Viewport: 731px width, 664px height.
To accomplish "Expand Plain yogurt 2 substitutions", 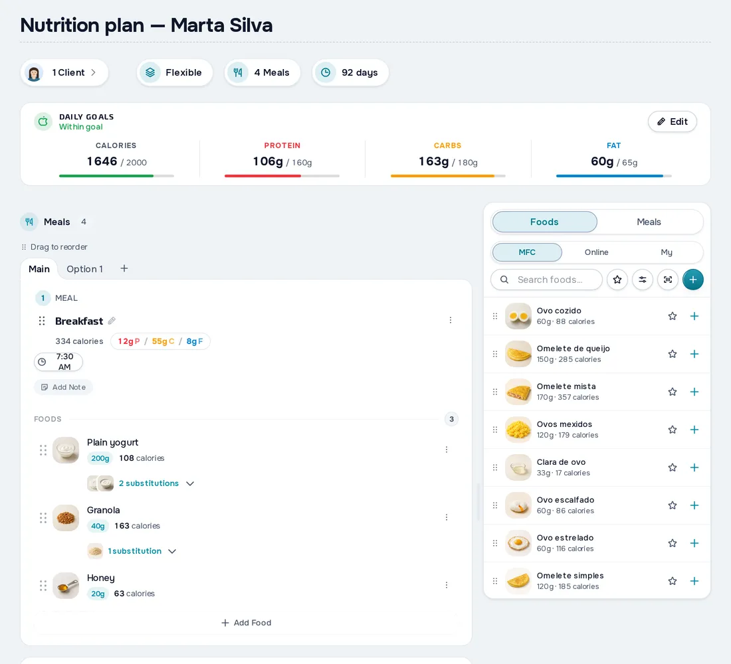I will coord(156,483).
